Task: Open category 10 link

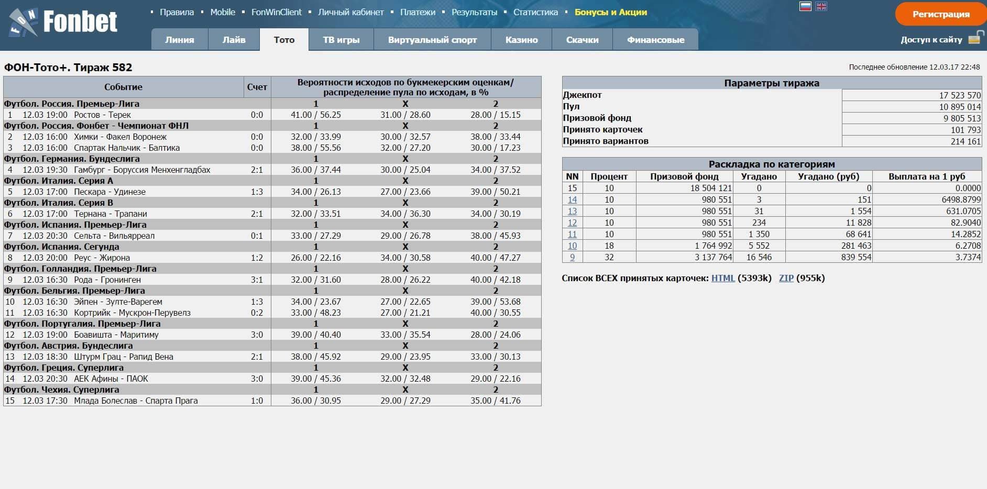Action: [x=572, y=246]
